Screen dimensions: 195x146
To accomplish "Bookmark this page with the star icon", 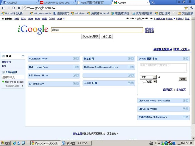I will (186, 8).
